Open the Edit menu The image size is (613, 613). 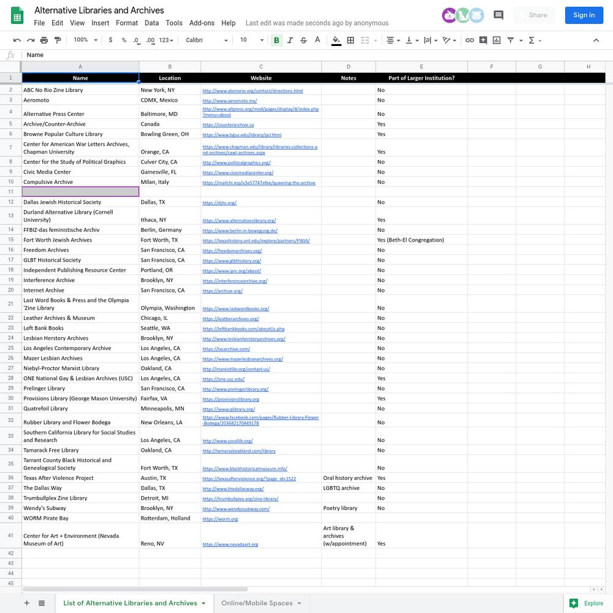(x=57, y=23)
